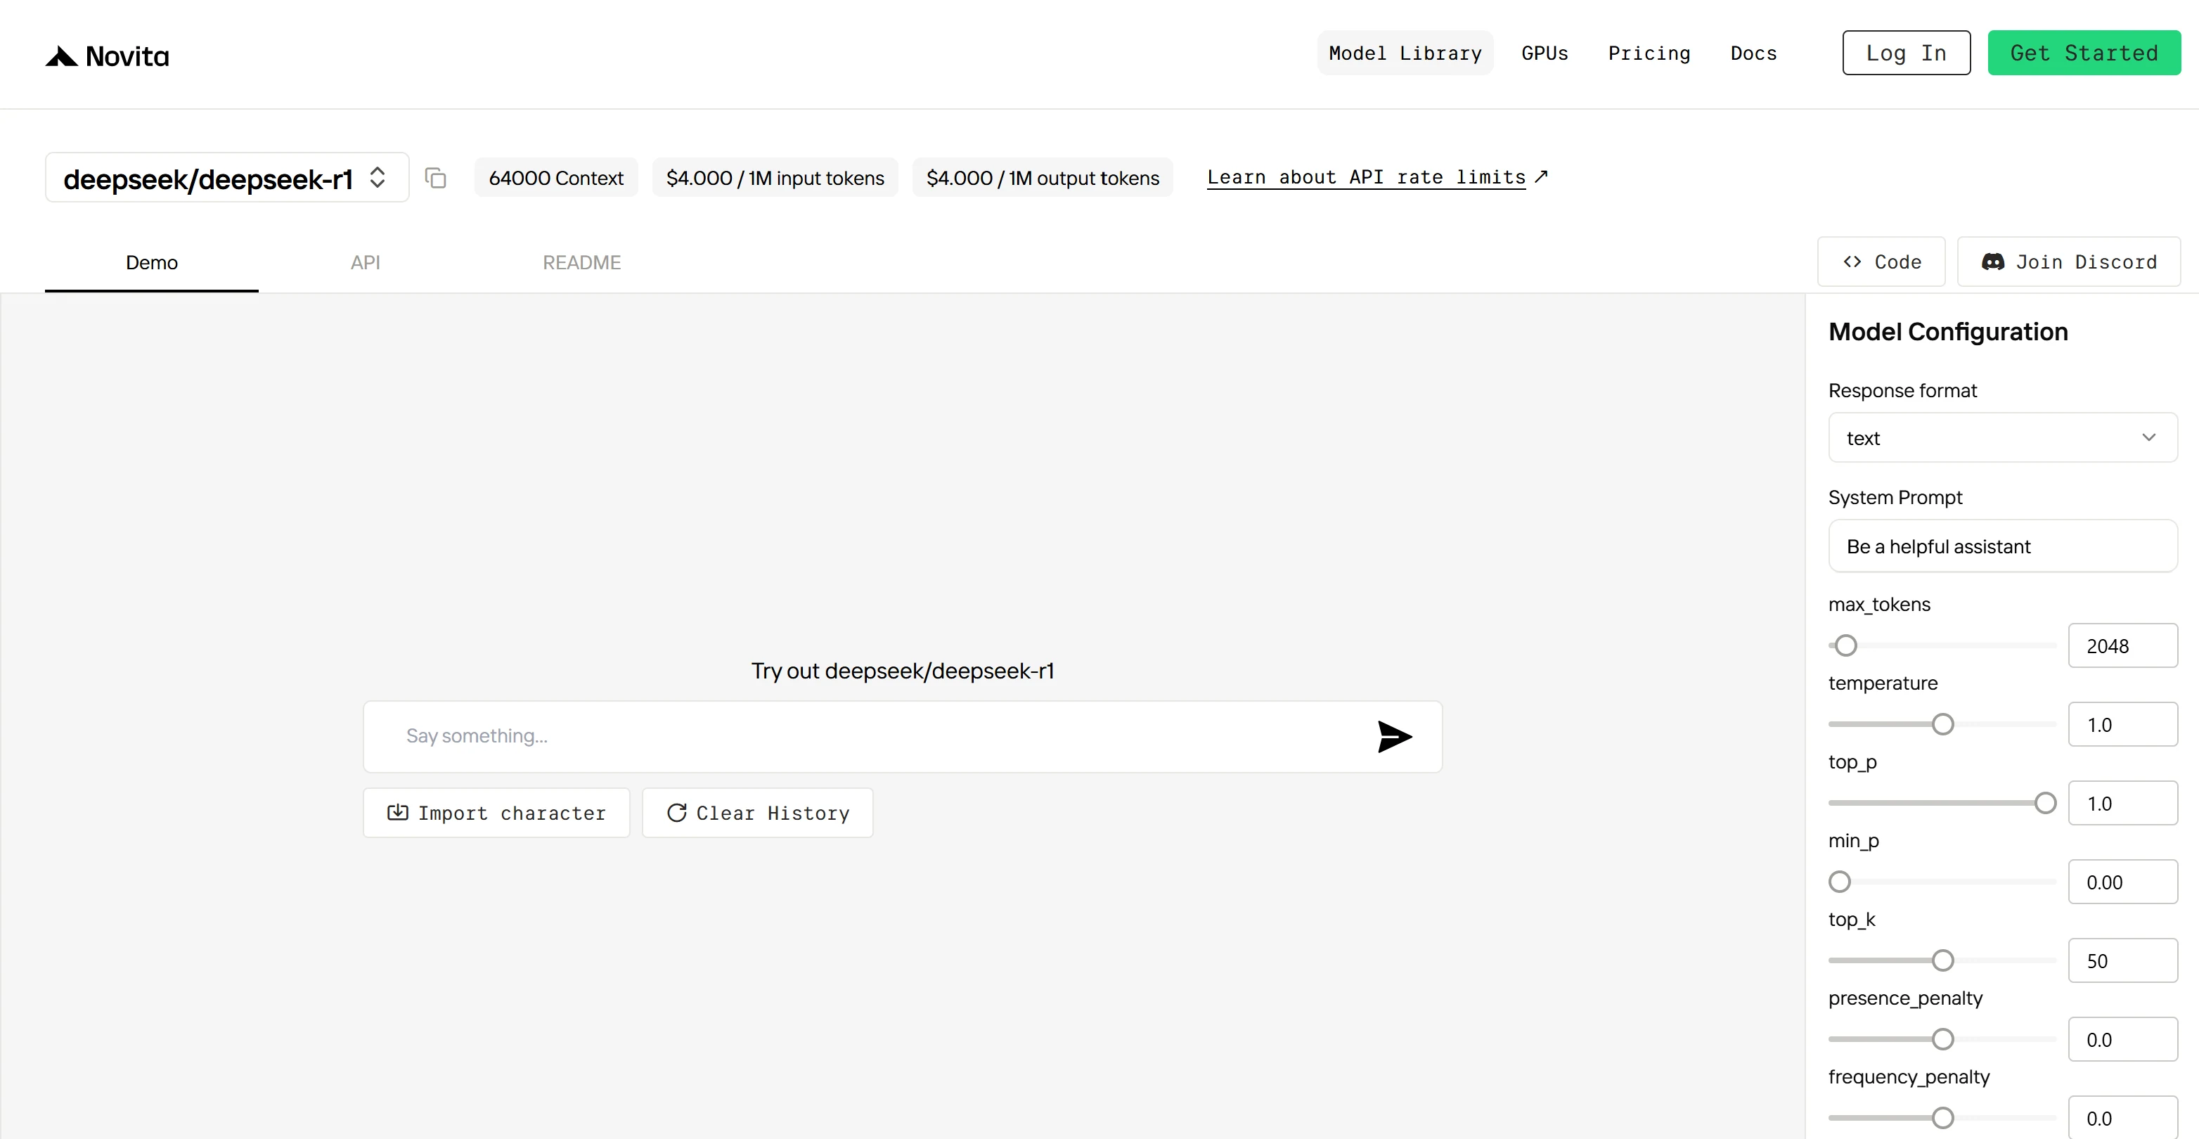Click the min_p slider handle
Screen dimensions: 2199x1139
(x=1840, y=881)
